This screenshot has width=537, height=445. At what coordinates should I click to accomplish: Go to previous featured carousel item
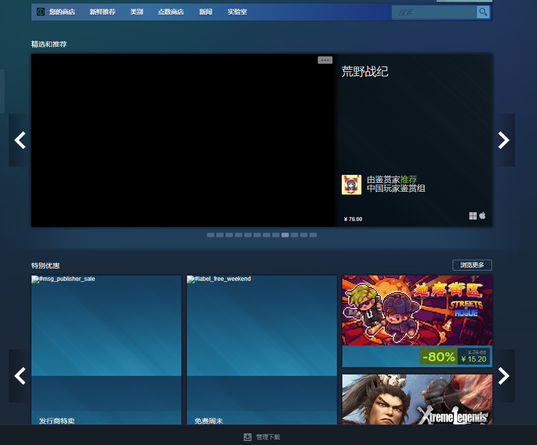(20, 140)
